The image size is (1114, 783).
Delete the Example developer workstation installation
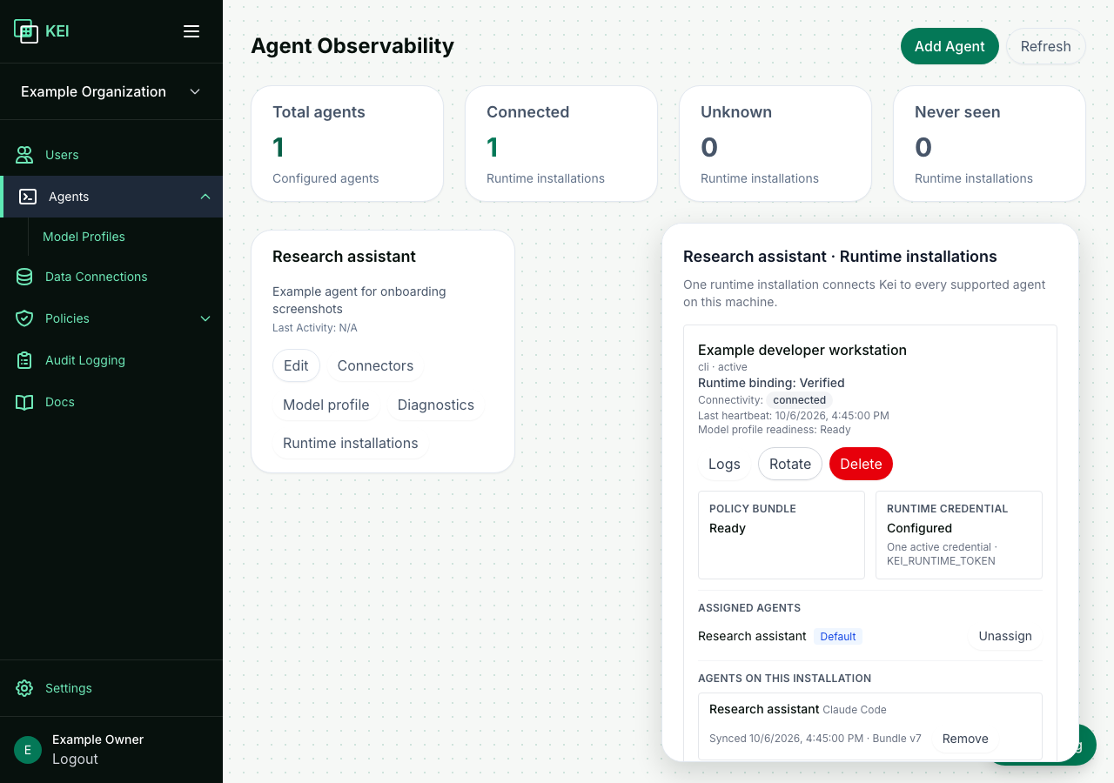pos(861,464)
